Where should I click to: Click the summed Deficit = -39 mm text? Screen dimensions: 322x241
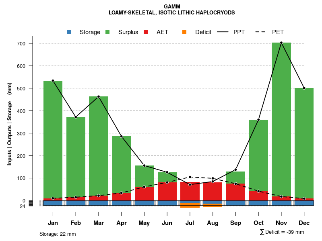(x=282, y=232)
